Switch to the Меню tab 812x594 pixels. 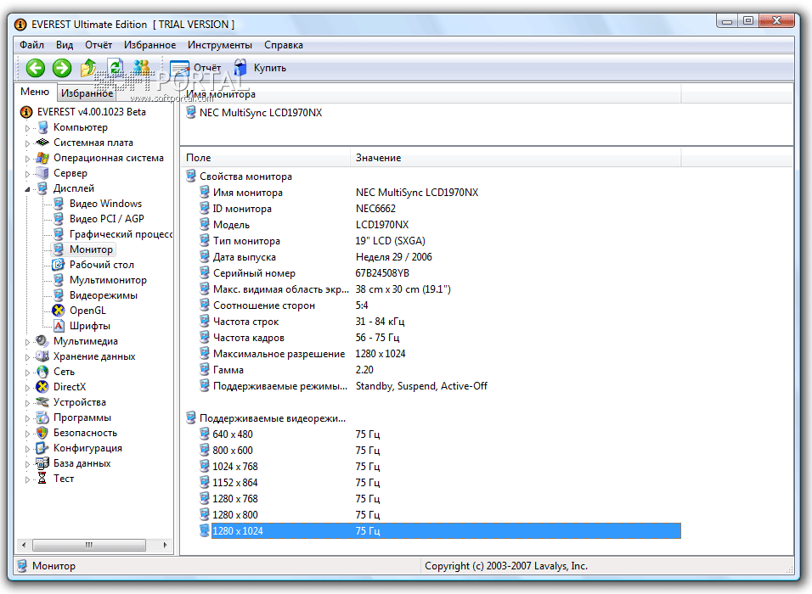click(x=35, y=92)
